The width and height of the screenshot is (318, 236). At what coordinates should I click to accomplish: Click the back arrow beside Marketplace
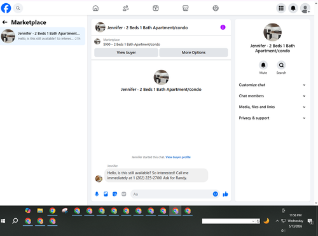tap(5, 22)
